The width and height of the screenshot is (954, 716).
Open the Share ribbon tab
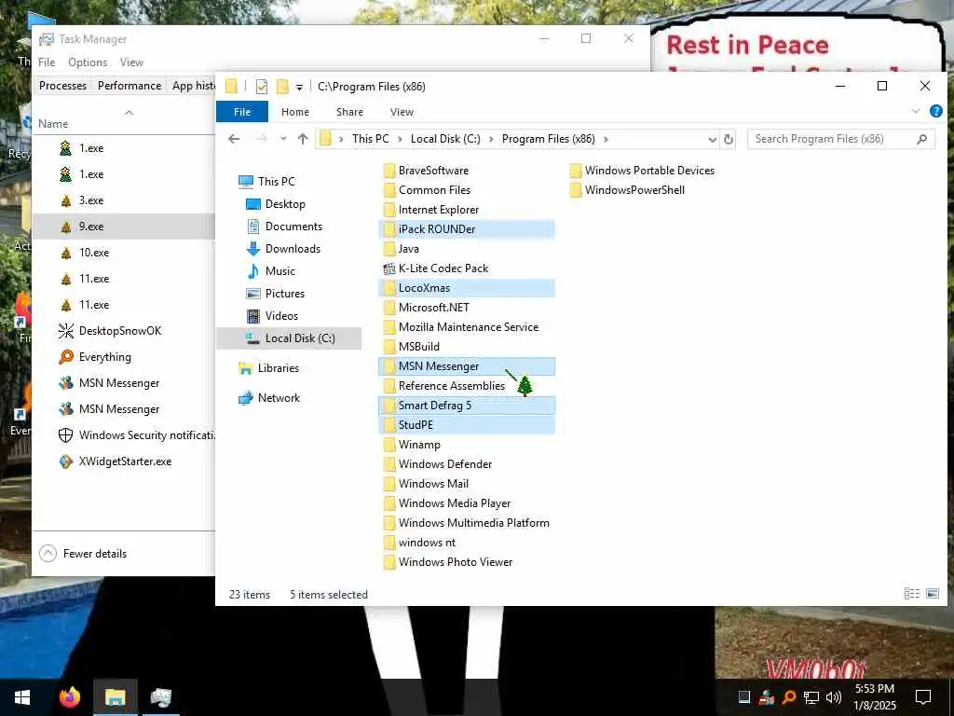349,112
